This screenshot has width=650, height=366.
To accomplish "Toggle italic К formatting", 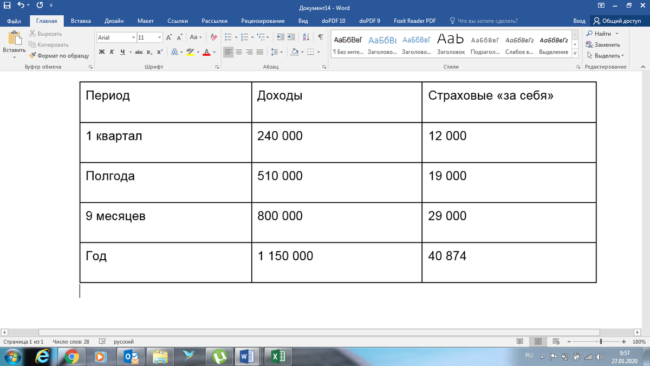I will [112, 52].
